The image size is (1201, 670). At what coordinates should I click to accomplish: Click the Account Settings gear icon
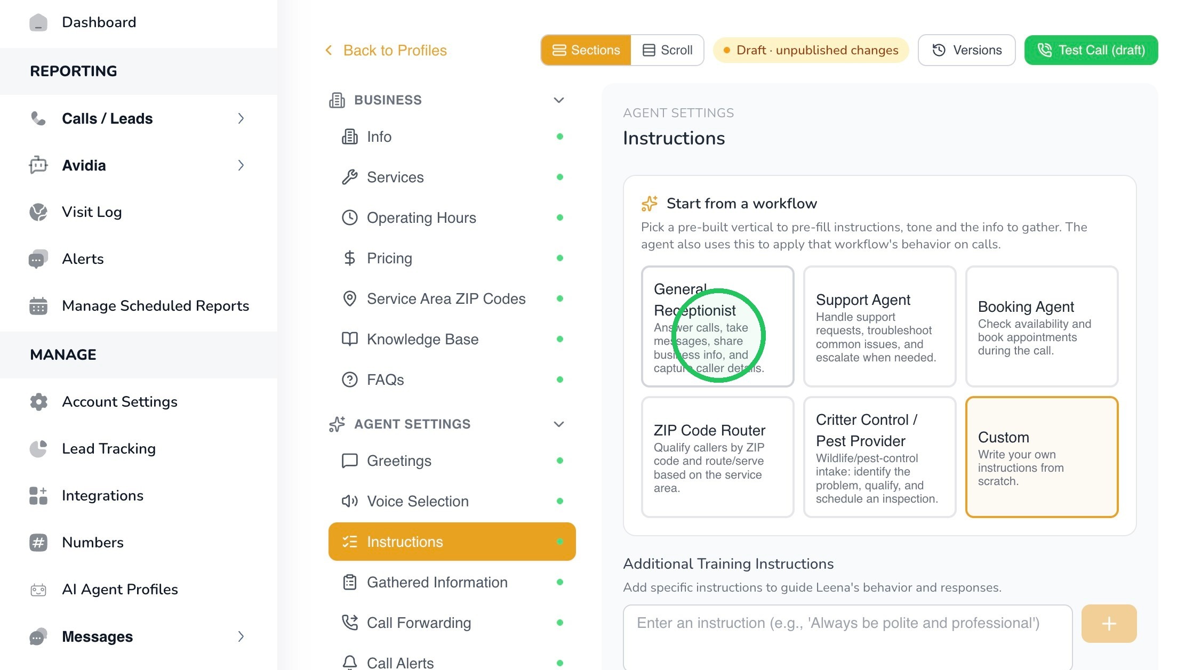[38, 402]
